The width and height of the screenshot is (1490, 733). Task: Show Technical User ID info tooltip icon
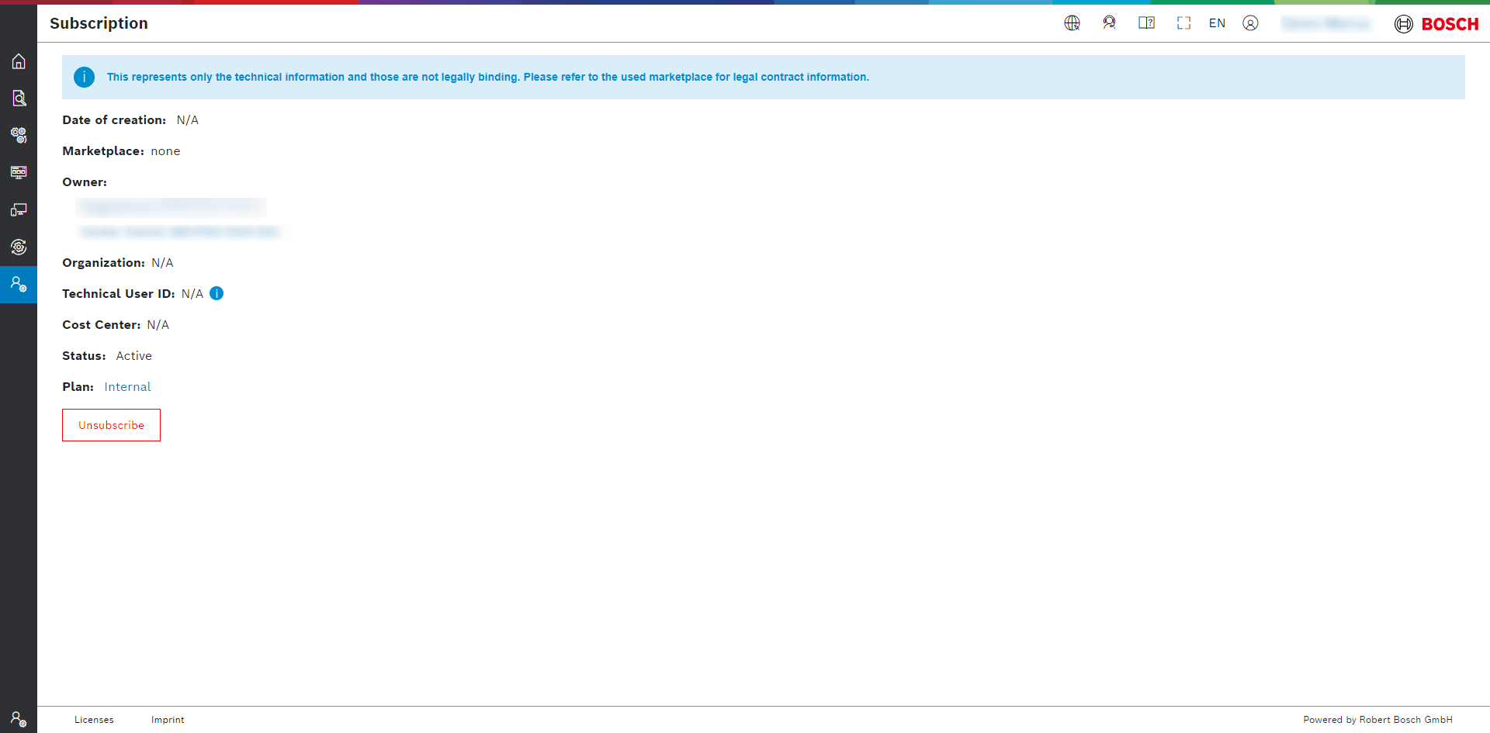(217, 293)
